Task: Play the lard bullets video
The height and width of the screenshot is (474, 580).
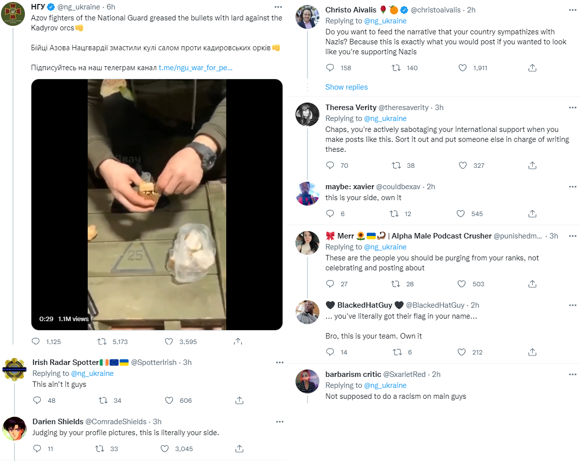Action: coord(157,205)
